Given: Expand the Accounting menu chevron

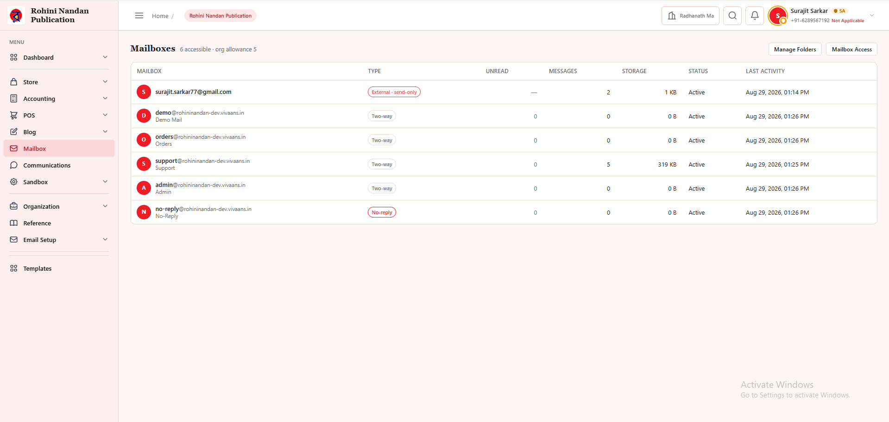Looking at the screenshot, I should point(105,99).
